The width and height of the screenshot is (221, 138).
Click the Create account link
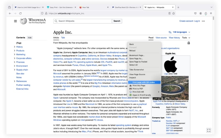[186, 21]
